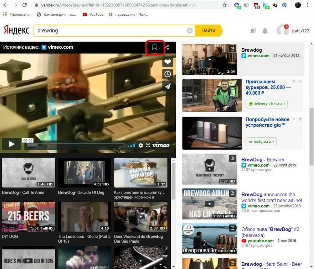
Task: Open the DIY DOG 215 BEERS thumbnail
Action: 29,217
